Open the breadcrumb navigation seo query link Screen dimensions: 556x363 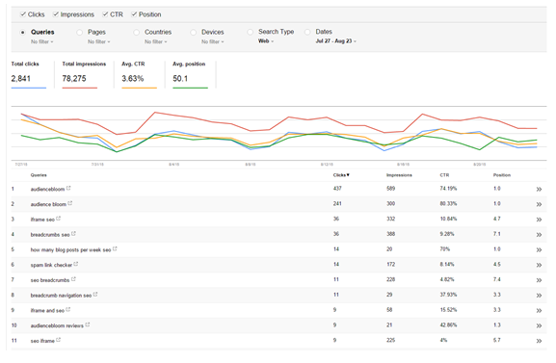61,296
